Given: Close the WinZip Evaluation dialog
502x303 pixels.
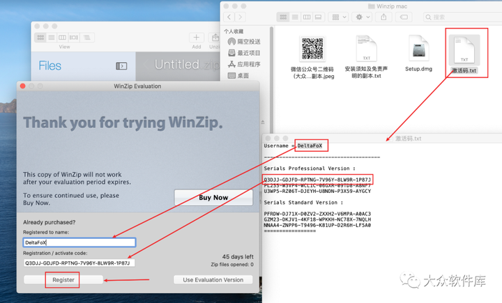Looking at the screenshot, I should coord(23,86).
